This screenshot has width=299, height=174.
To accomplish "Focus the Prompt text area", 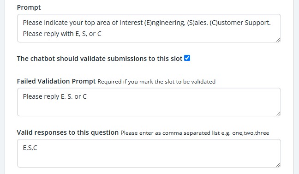I will pos(149,28).
